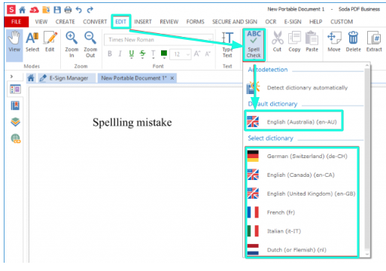Expand the left sidebar chevron
386x271 pixels.
[11, 77]
